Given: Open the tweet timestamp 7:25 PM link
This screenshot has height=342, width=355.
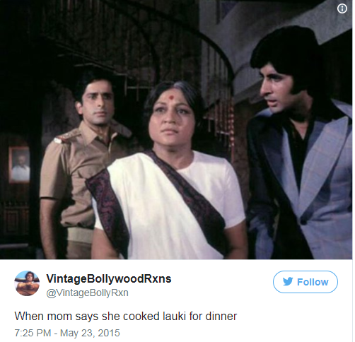Looking at the screenshot, I should pyautogui.click(x=33, y=333).
